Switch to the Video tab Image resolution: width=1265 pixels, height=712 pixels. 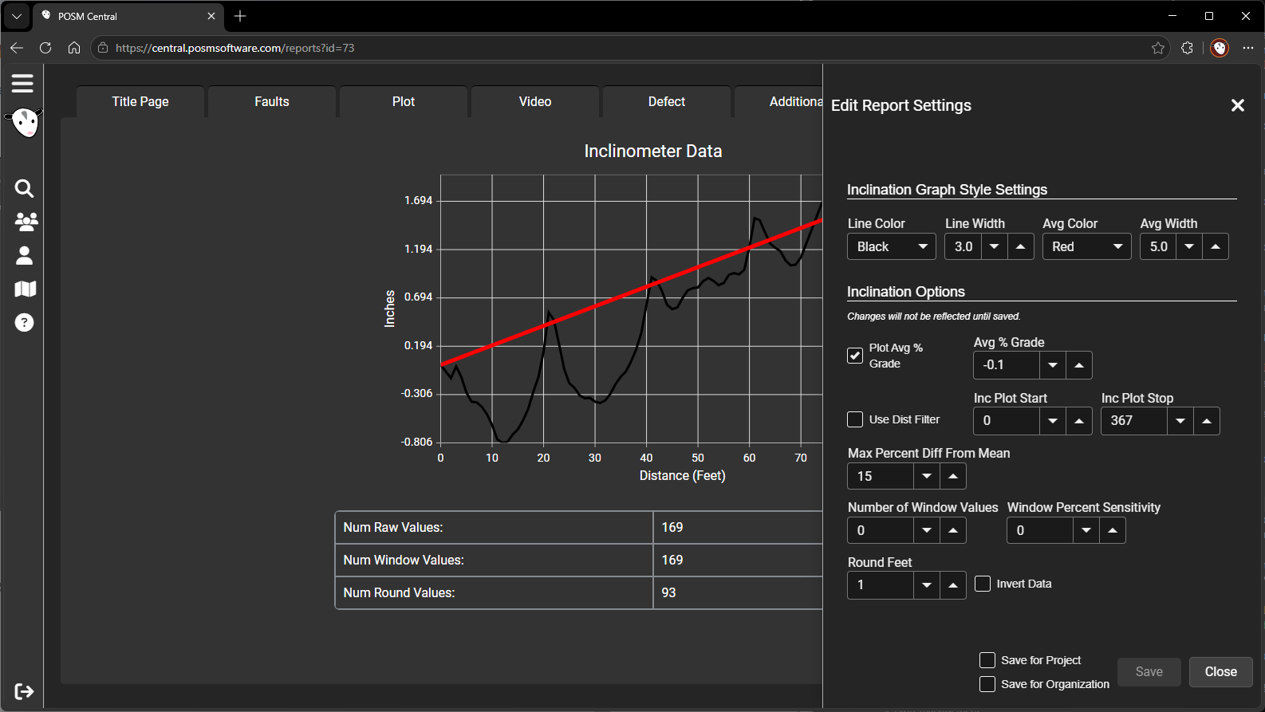(x=535, y=101)
